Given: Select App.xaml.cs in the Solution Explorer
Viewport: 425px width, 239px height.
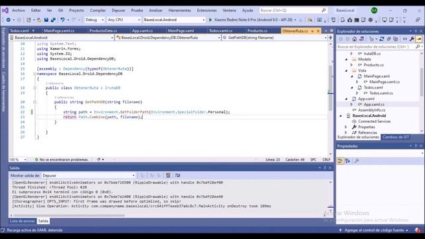Looking at the screenshot, I should pos(374,104).
